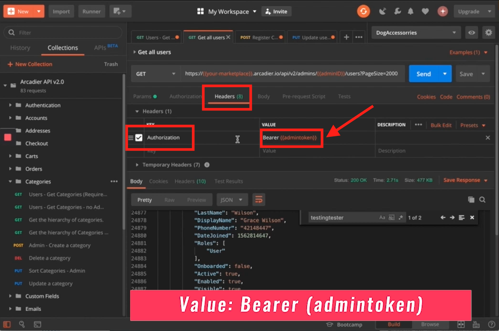Click Bulk Edit link

point(441,125)
